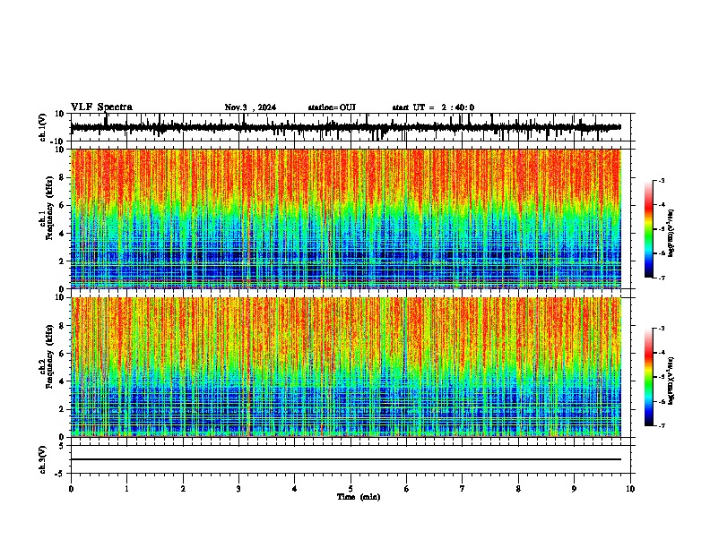Click the log(PSD) label beside ch.2 colorbar
Image resolution: width=710 pixels, height=548 pixels.
point(671,381)
